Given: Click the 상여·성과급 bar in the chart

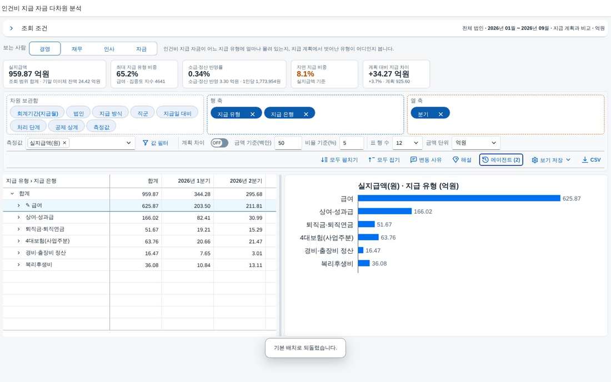Looking at the screenshot, I should click(384, 211).
